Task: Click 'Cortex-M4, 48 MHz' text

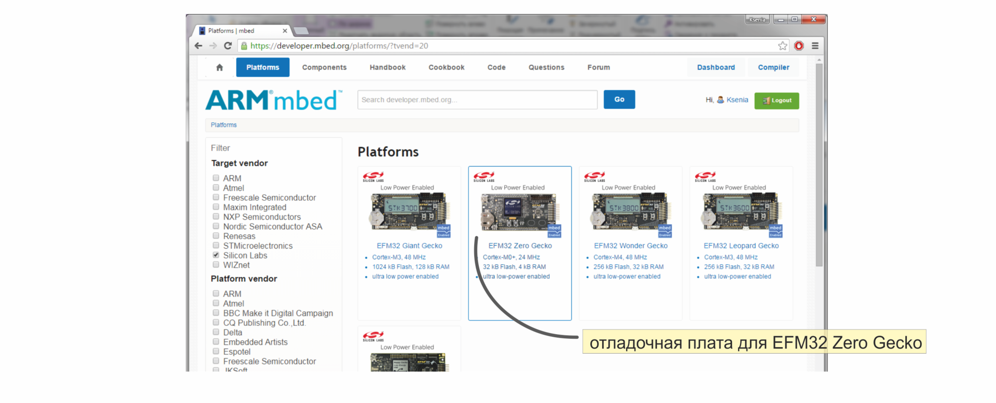Action: pyautogui.click(x=620, y=257)
